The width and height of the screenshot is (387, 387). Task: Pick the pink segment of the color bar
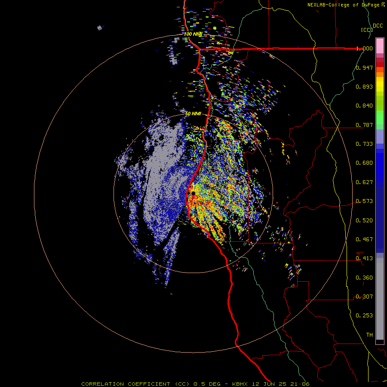380,46
